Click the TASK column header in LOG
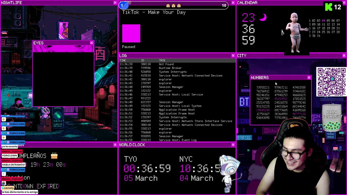This screenshot has height=195, width=347. coord(162,60)
